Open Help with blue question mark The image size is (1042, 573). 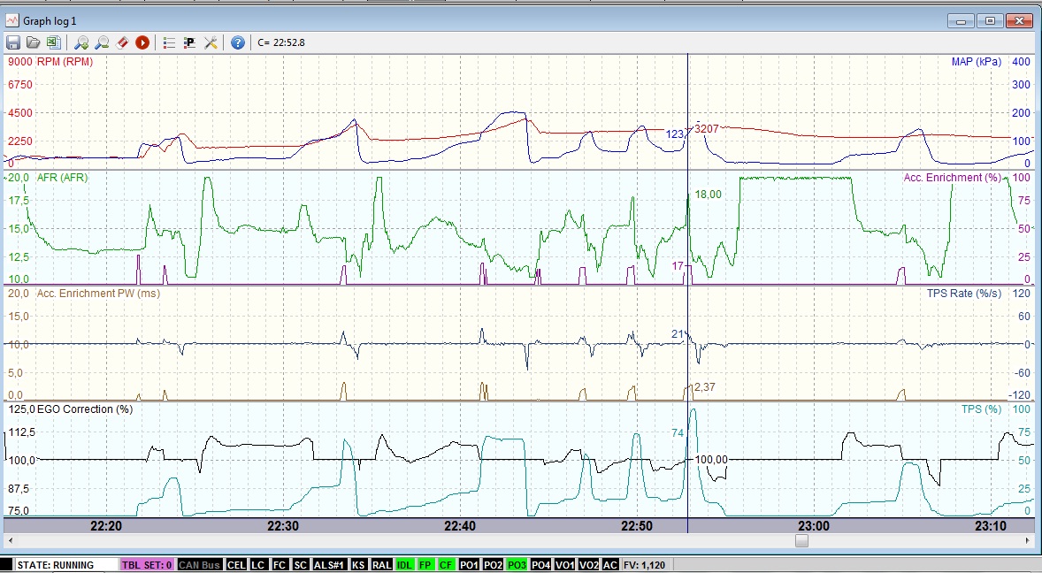pos(237,42)
